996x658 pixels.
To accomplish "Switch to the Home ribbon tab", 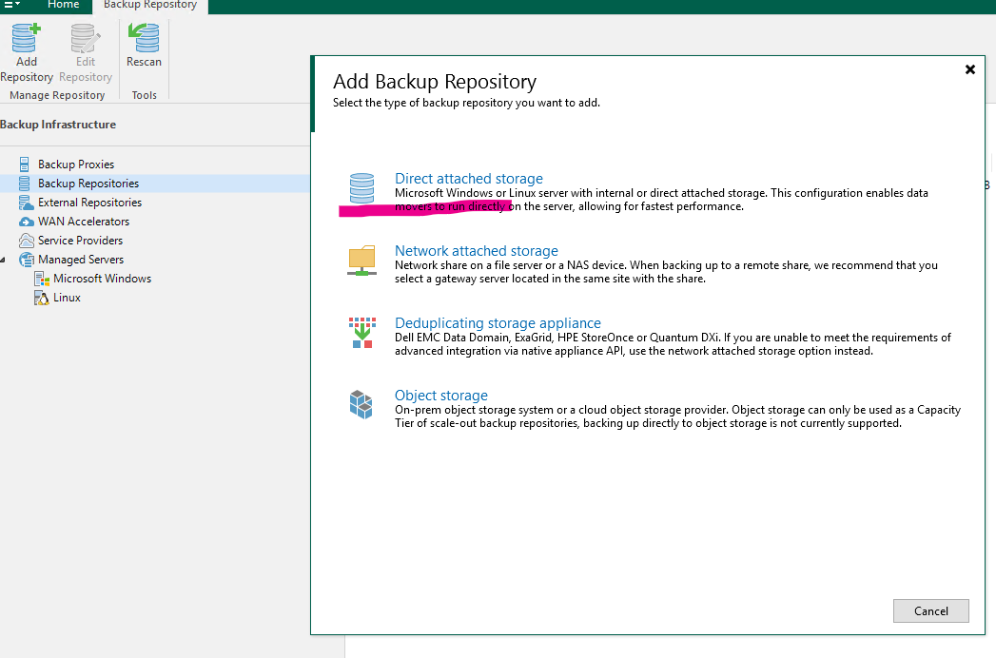I will pos(64,6).
